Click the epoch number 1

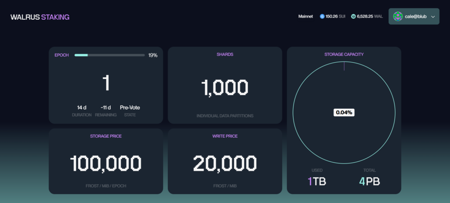[x=106, y=83]
